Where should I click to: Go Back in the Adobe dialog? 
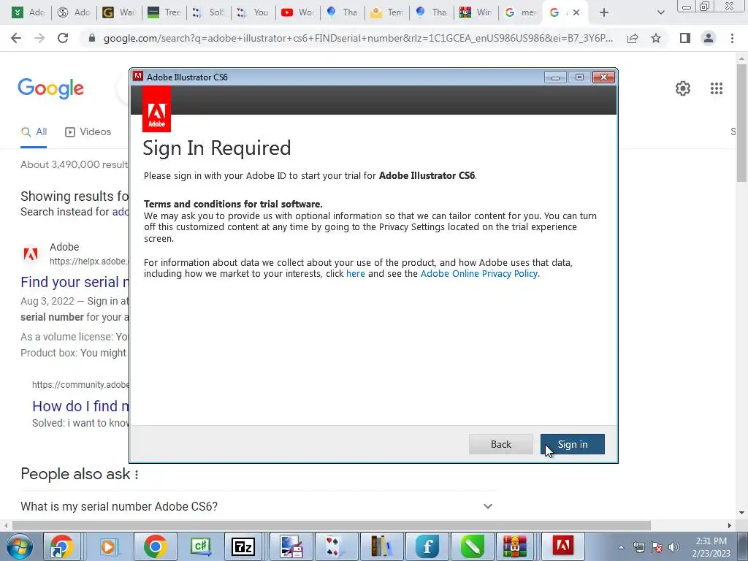(500, 444)
